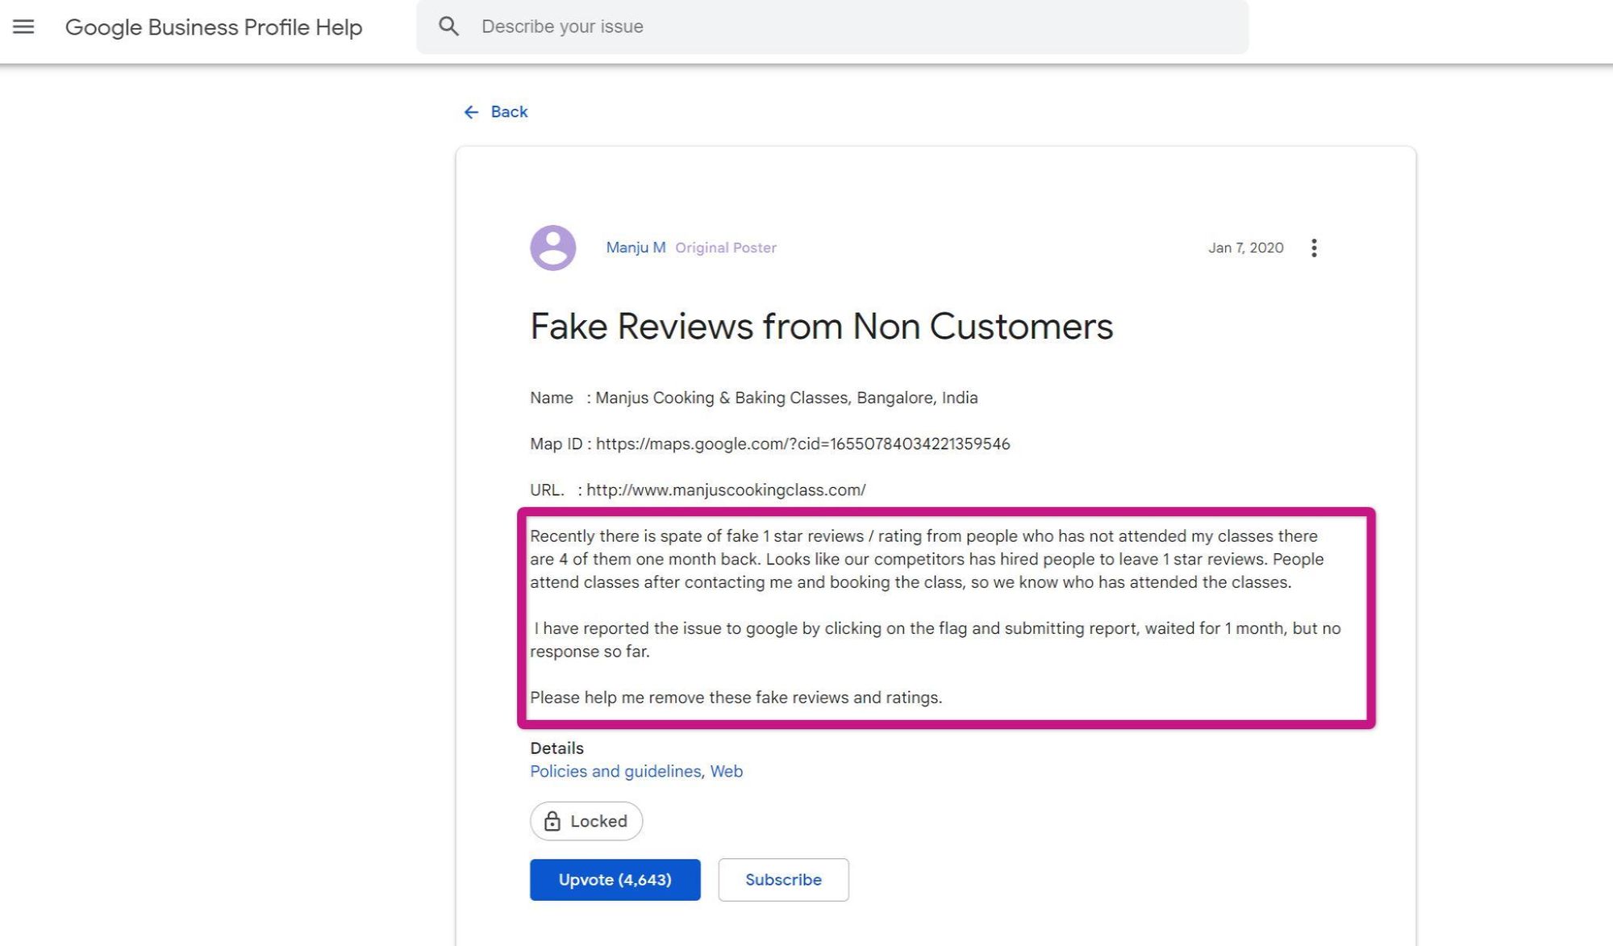Click the Manju M username link
The height and width of the screenshot is (946, 1613).
click(636, 248)
